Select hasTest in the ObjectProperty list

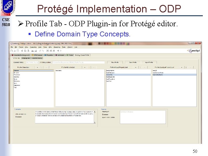coord(128,81)
